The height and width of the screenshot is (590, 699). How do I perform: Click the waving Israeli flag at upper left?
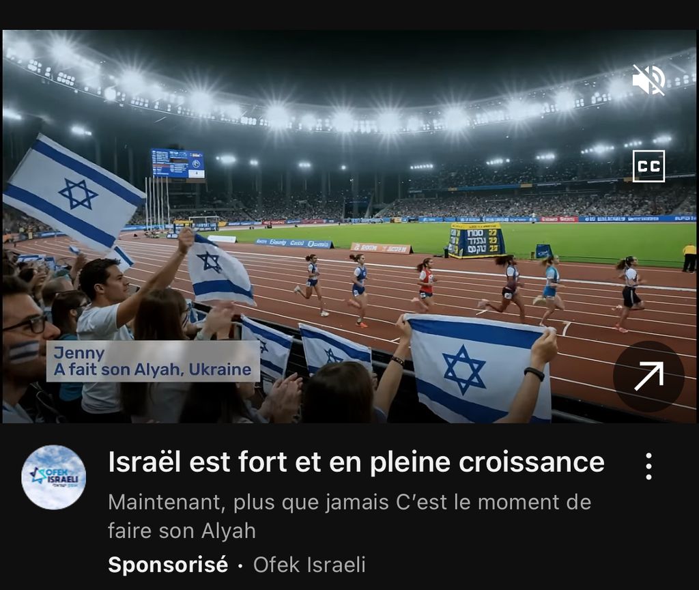[x=74, y=193]
